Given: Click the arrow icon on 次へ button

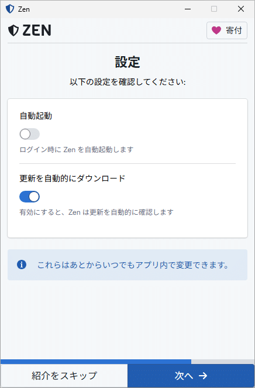Looking at the screenshot, I should point(203,376).
